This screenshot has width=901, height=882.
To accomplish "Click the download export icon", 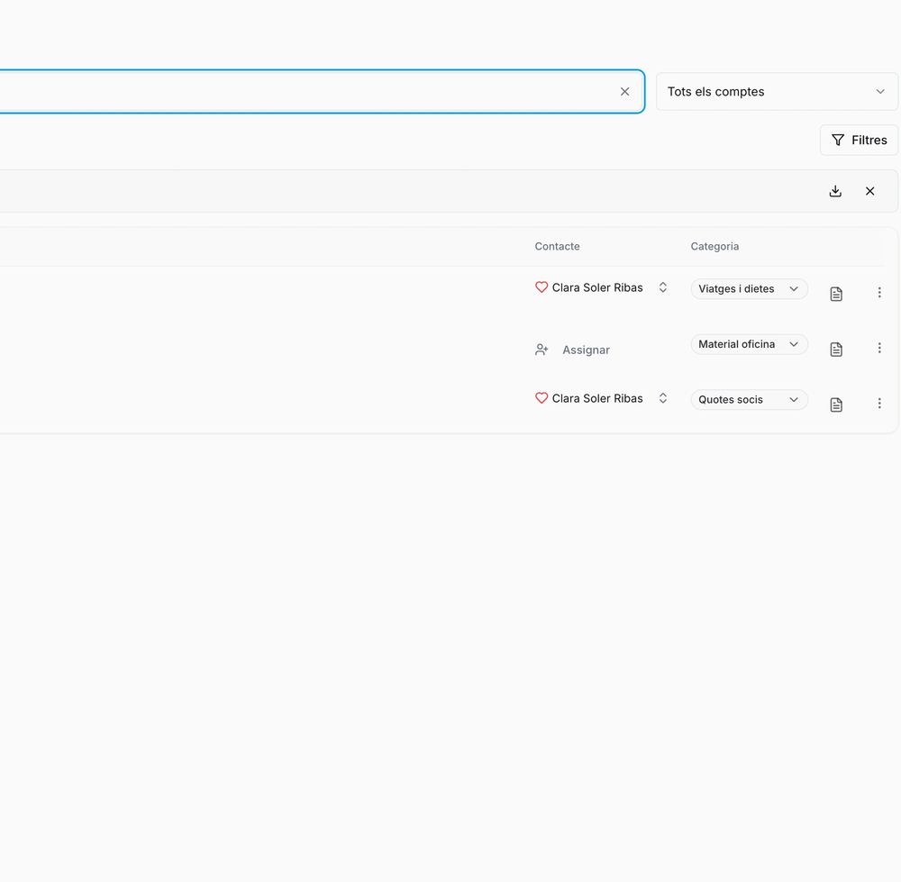I will click(x=835, y=191).
